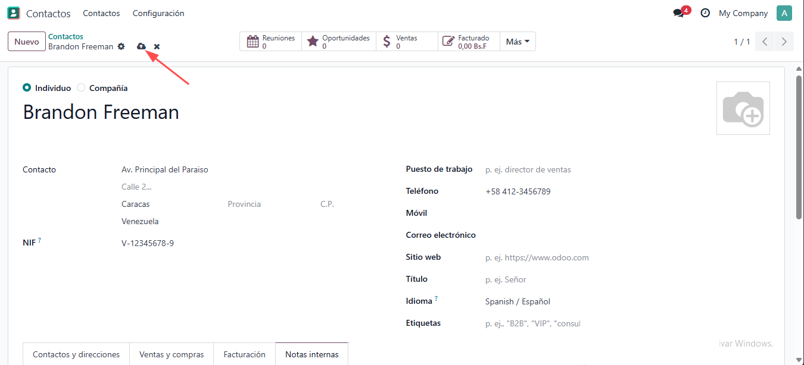Open Oportunidades star stat button

[339, 42]
